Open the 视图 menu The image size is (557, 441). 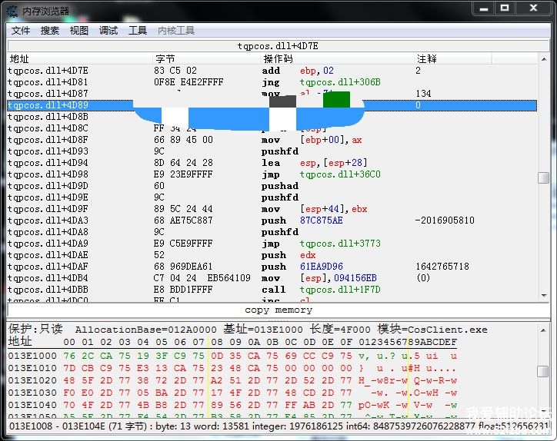point(79,31)
